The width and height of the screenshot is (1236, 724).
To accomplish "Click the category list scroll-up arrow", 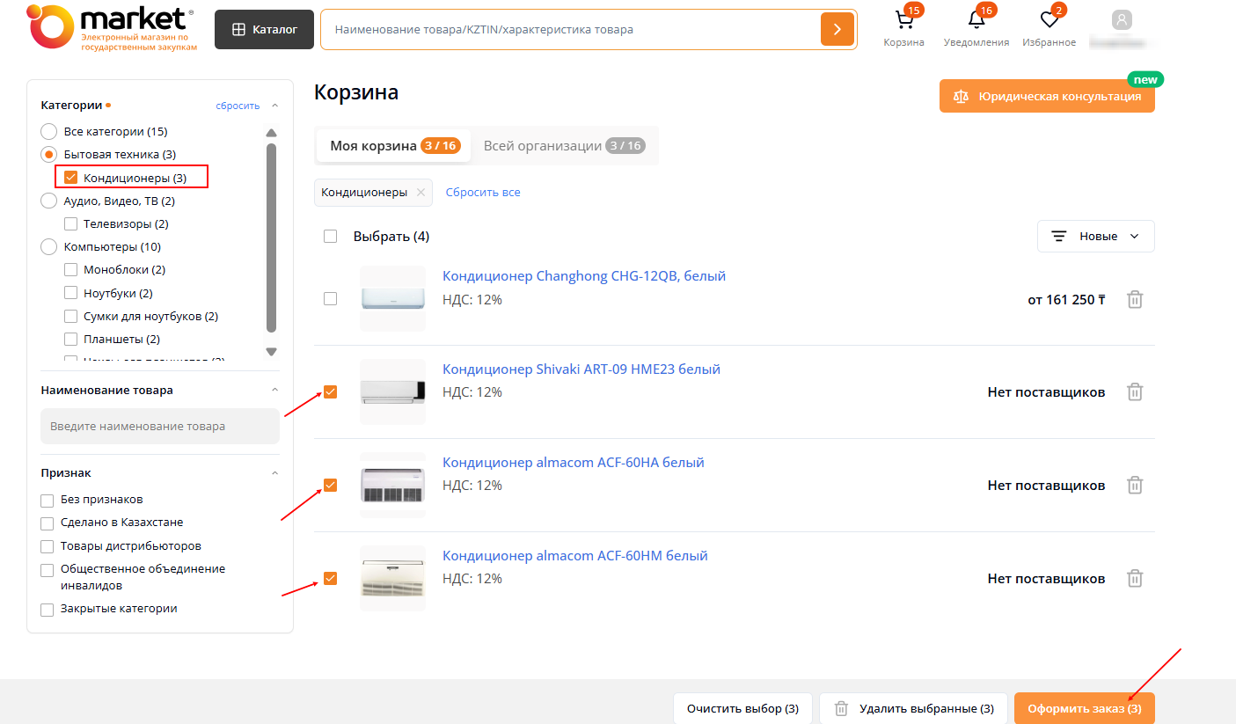I will point(271,133).
